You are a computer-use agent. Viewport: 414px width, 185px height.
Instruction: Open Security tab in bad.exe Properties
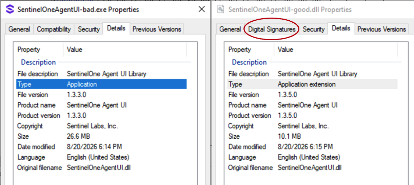tap(88, 29)
